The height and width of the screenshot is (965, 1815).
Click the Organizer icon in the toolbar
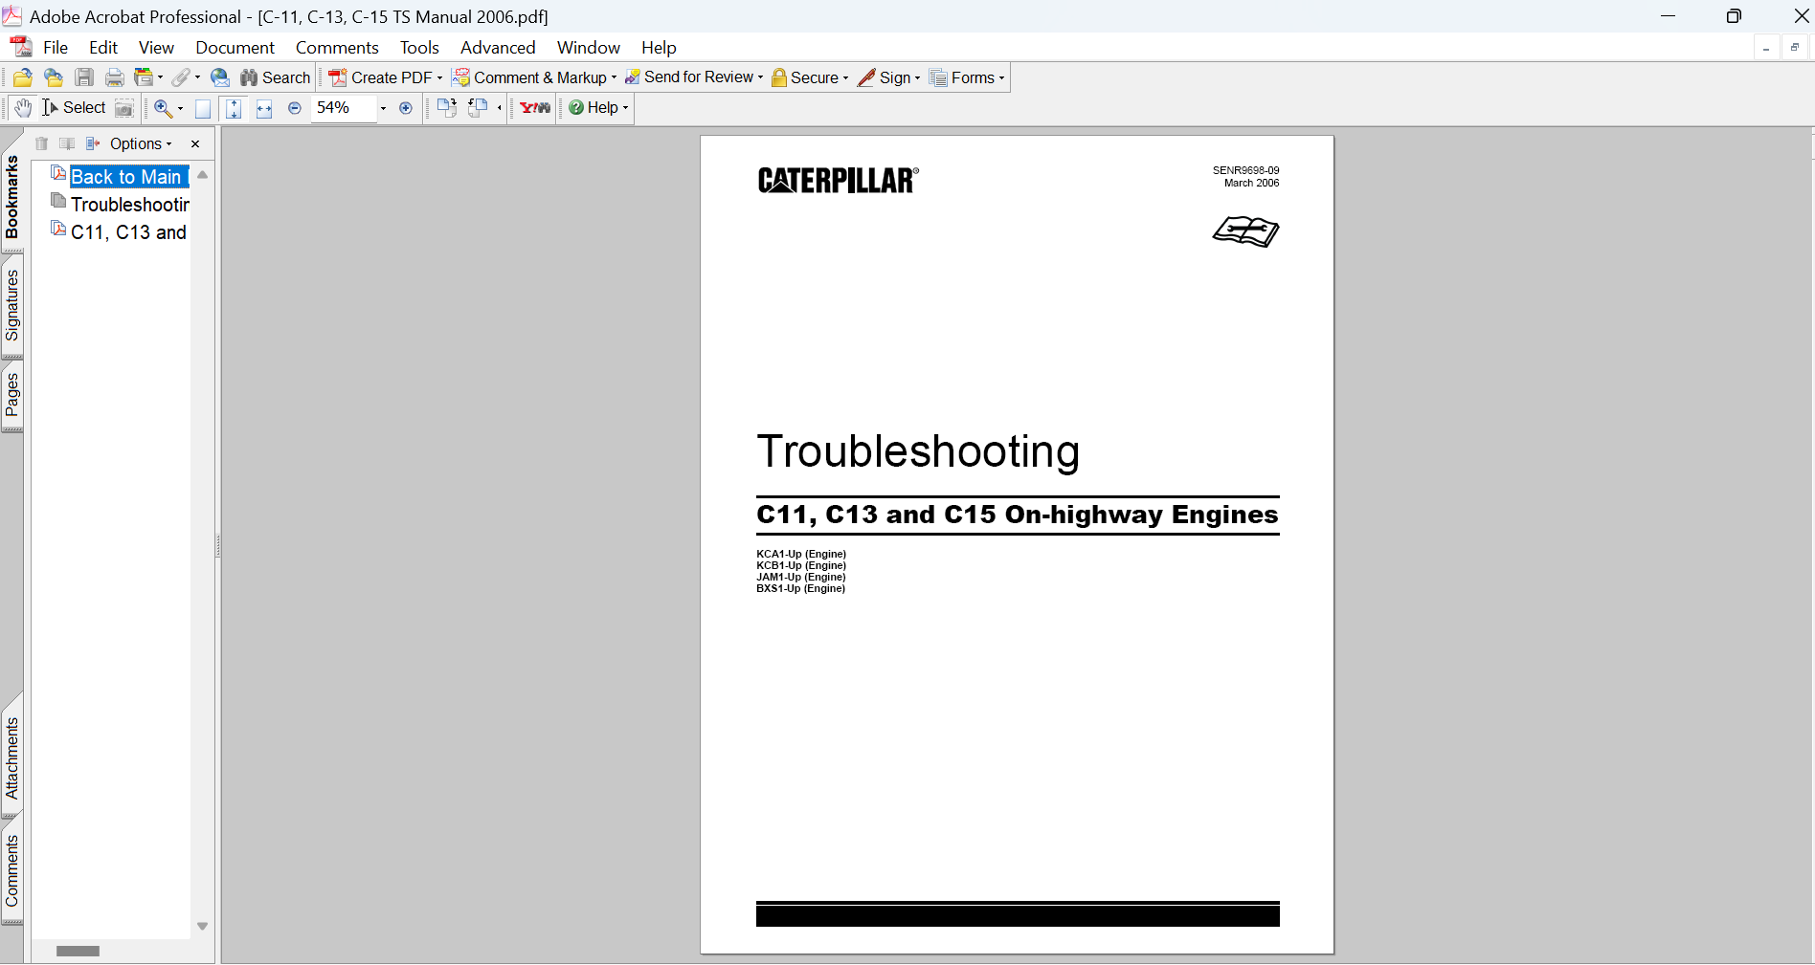click(x=144, y=78)
